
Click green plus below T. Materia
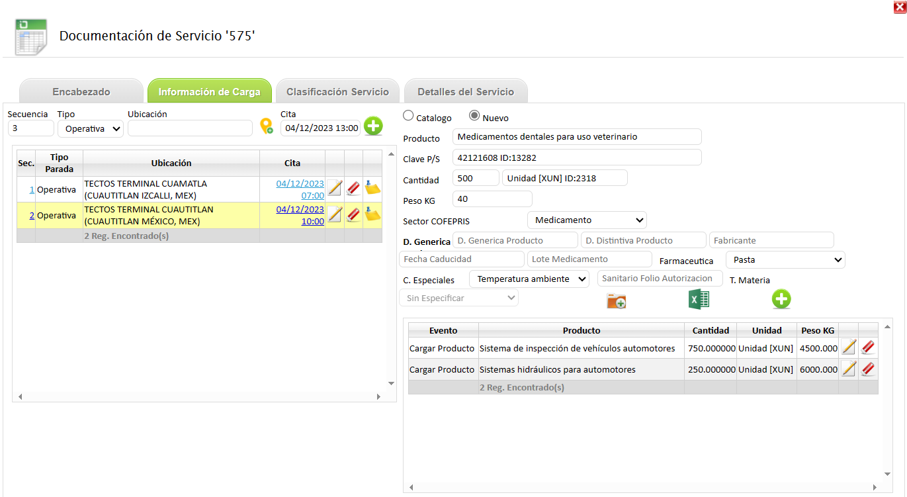(781, 300)
